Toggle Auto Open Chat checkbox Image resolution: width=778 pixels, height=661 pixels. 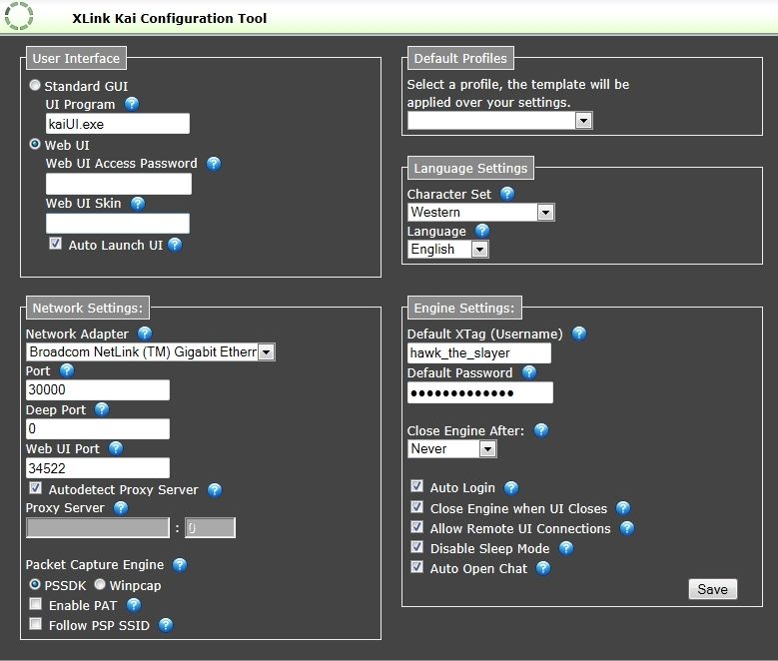(416, 566)
